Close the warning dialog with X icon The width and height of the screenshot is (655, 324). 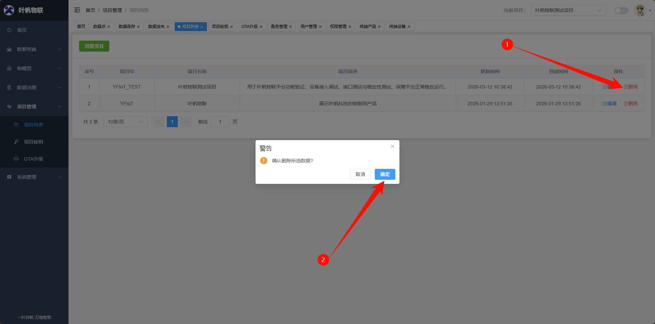point(393,146)
